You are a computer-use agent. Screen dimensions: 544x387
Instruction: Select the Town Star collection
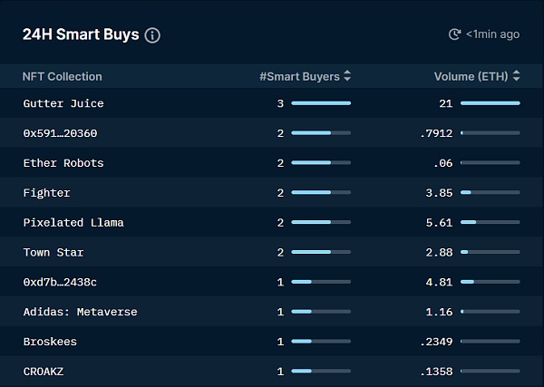coord(53,252)
